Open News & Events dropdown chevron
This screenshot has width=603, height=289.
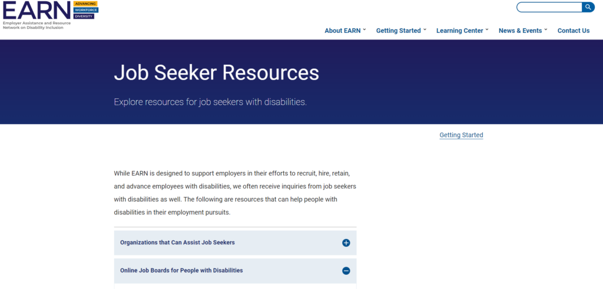pos(546,29)
